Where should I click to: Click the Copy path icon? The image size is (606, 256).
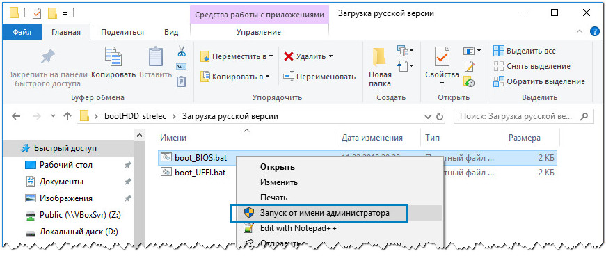point(182,67)
